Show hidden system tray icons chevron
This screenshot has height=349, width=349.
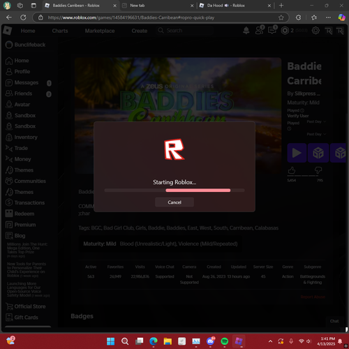point(270,341)
